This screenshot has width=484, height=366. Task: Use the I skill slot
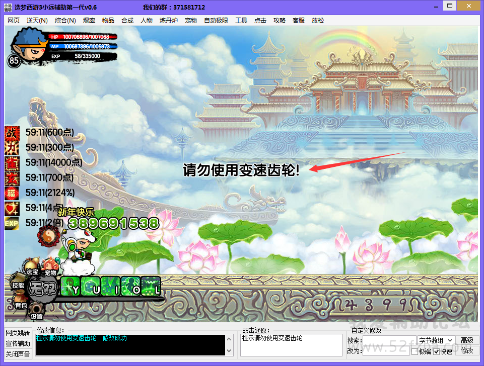pos(110,286)
